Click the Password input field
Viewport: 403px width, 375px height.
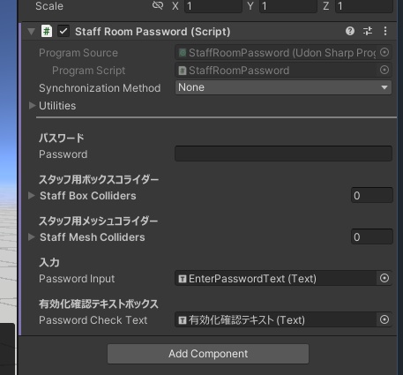[x=283, y=154]
